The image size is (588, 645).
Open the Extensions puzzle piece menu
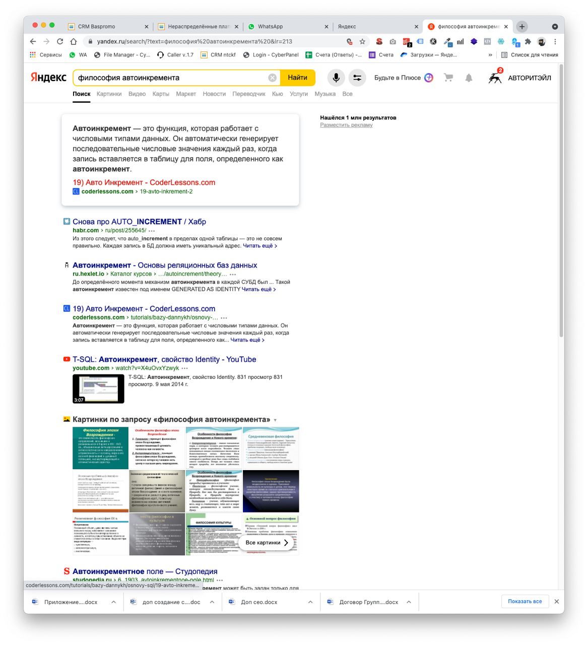(528, 41)
